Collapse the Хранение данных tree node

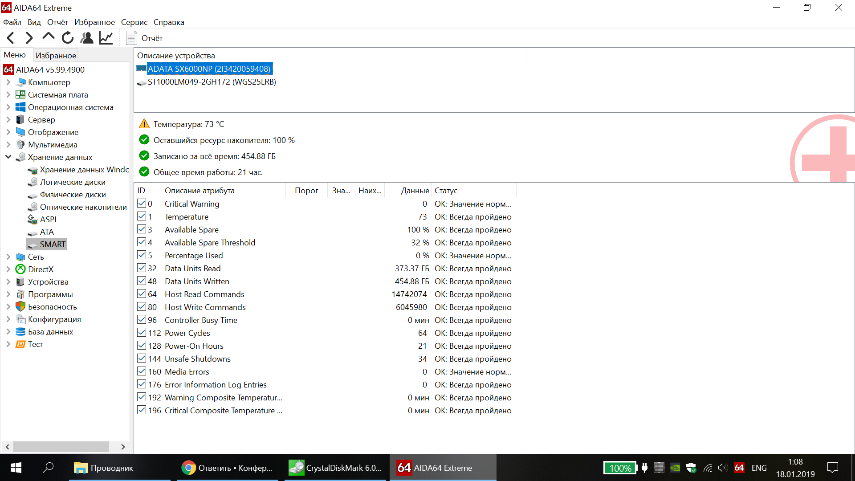click(8, 157)
